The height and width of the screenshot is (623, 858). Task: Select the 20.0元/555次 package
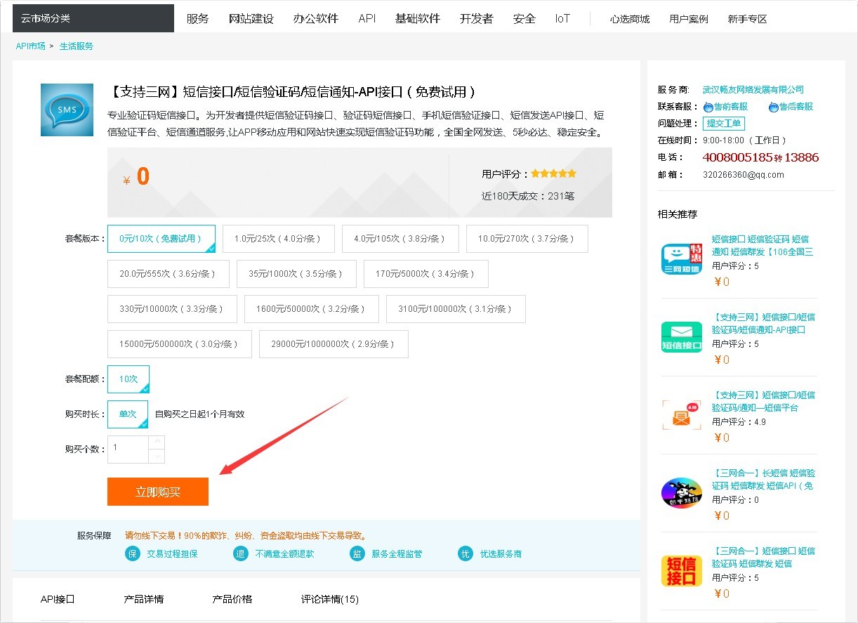coord(169,274)
